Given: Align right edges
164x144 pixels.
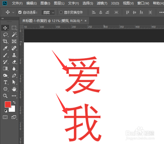Looking at the screenshot, I should (x=107, y=12).
